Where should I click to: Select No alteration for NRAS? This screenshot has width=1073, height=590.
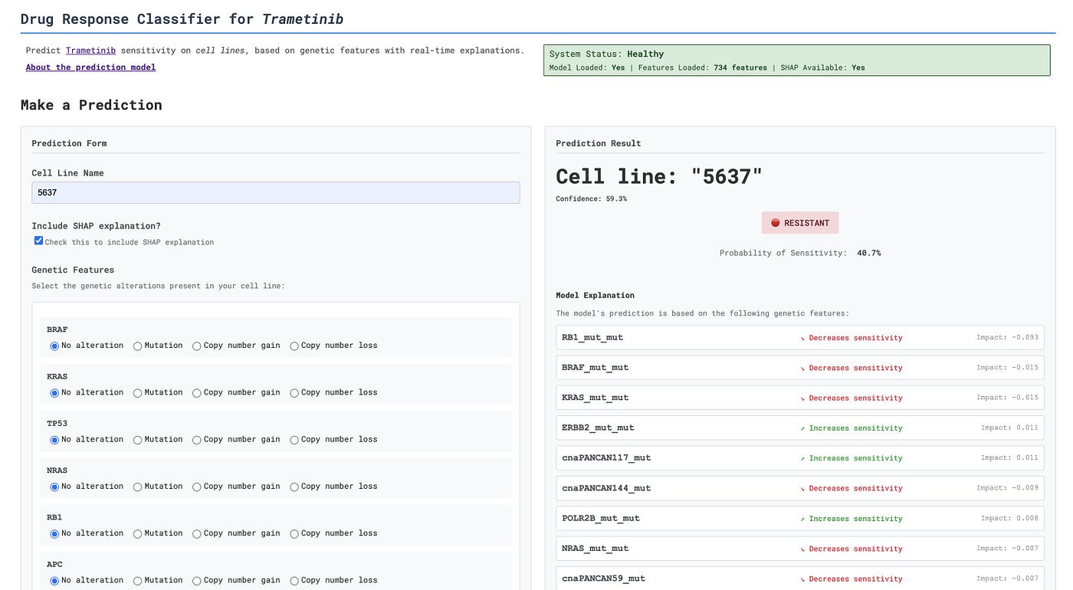54,487
